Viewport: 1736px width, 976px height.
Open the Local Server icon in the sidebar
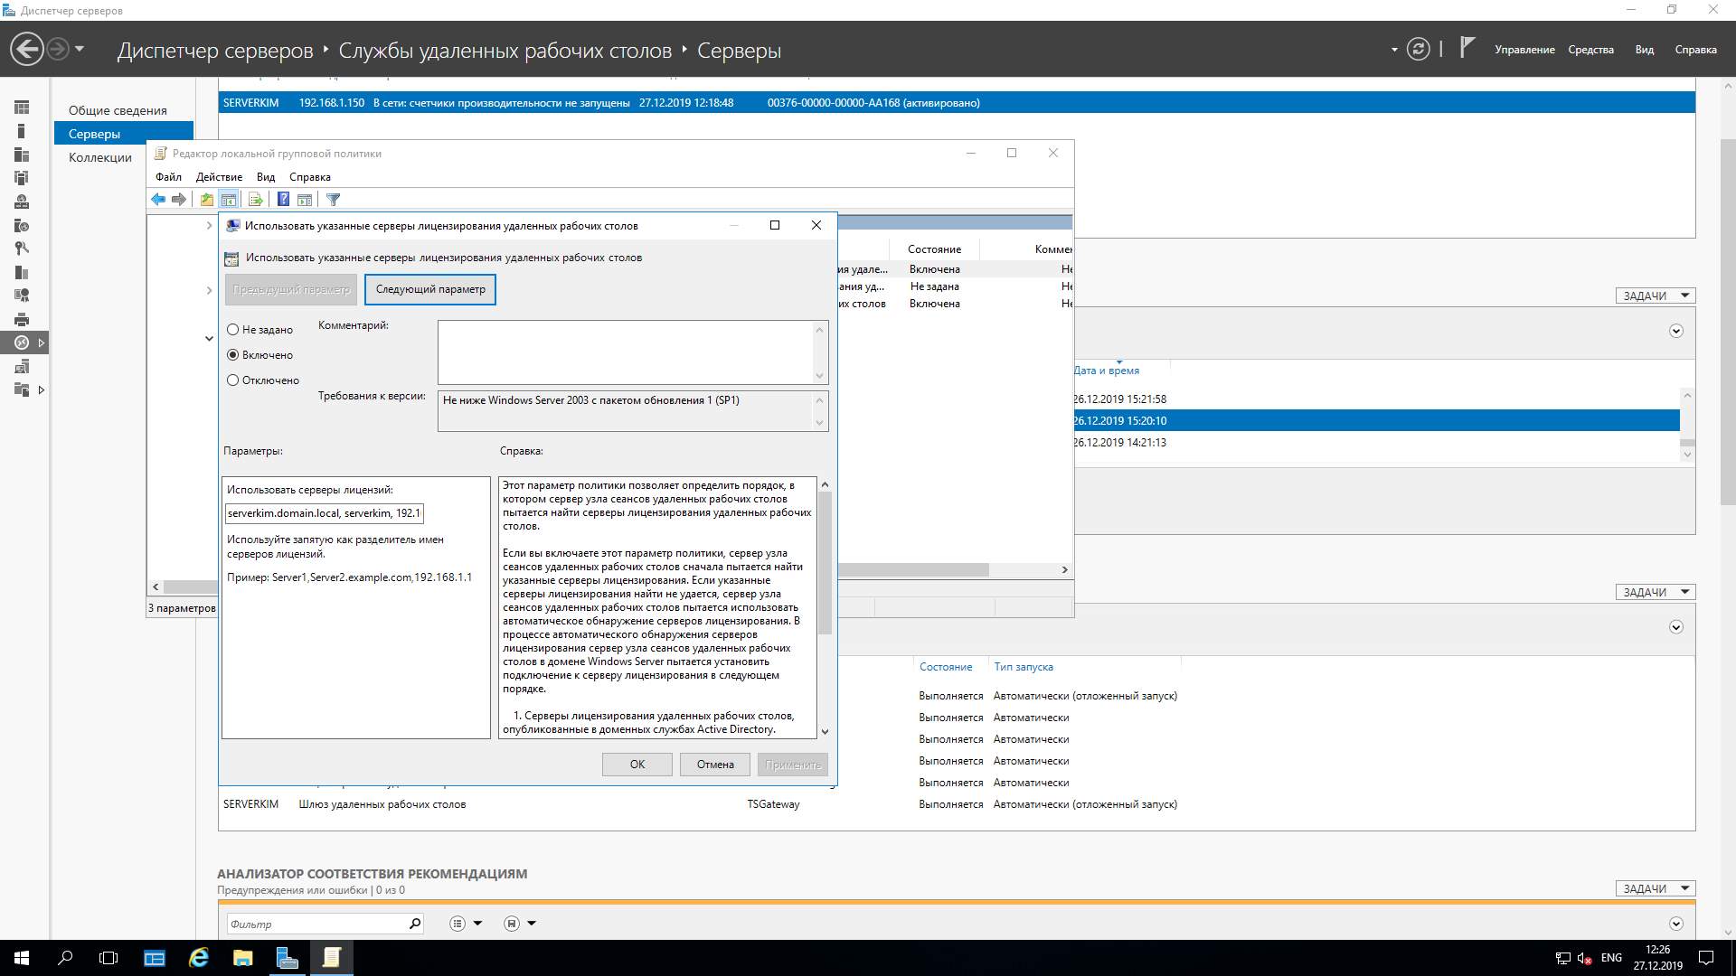pos(22,131)
